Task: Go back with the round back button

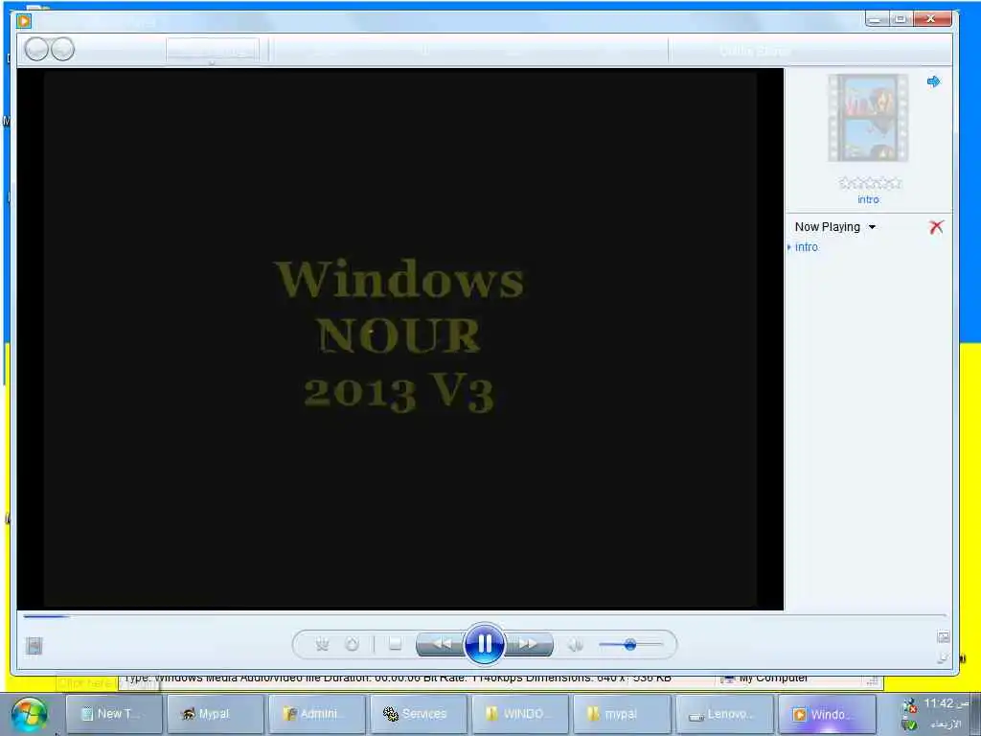Action: pyautogui.click(x=37, y=49)
